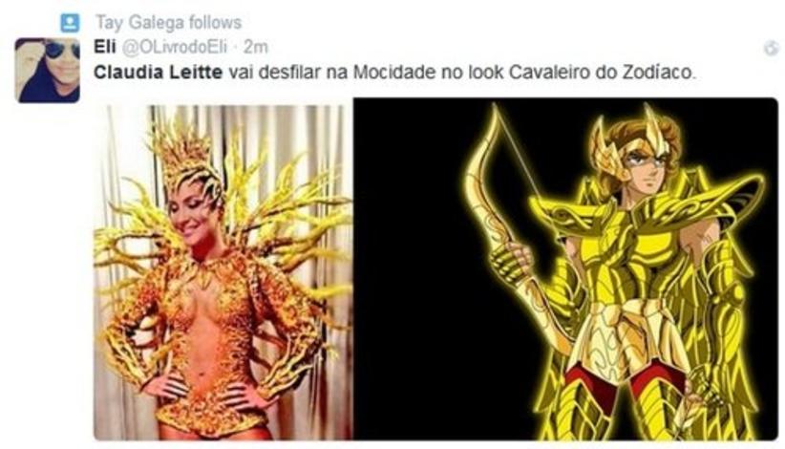Image resolution: width=785 pixels, height=449 pixels.
Task: Open the @OLivrodoEli handle
Action: 175,47
